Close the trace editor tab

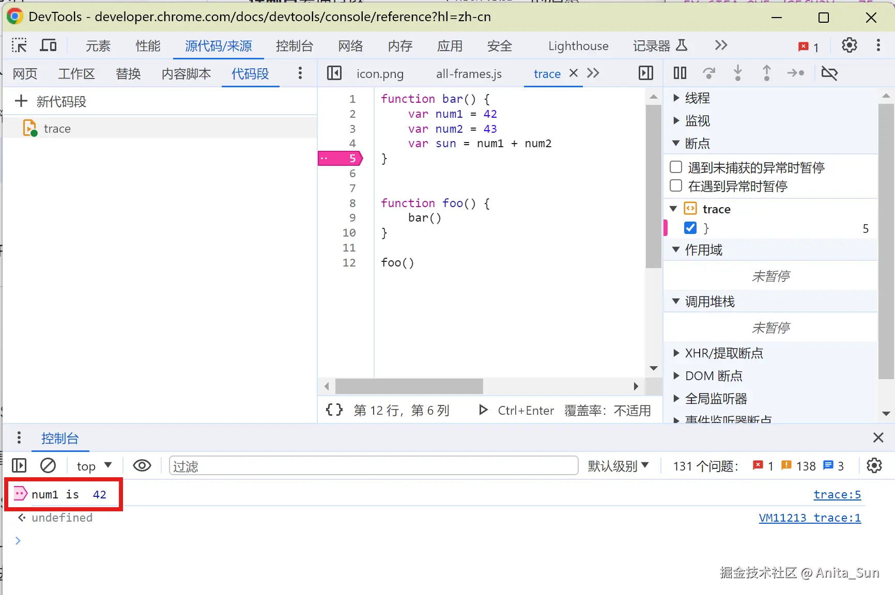click(573, 73)
